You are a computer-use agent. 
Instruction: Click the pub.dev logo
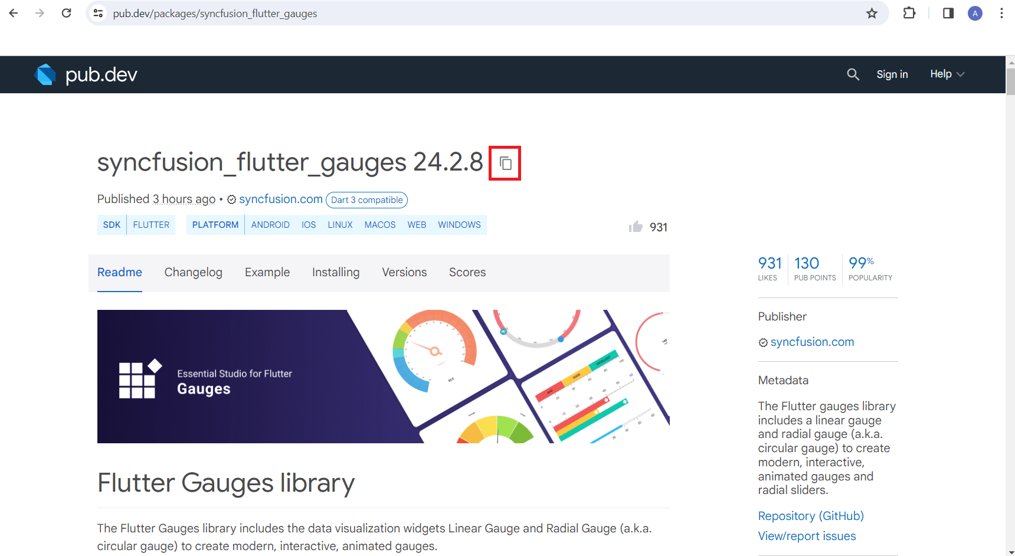pyautogui.click(x=86, y=74)
